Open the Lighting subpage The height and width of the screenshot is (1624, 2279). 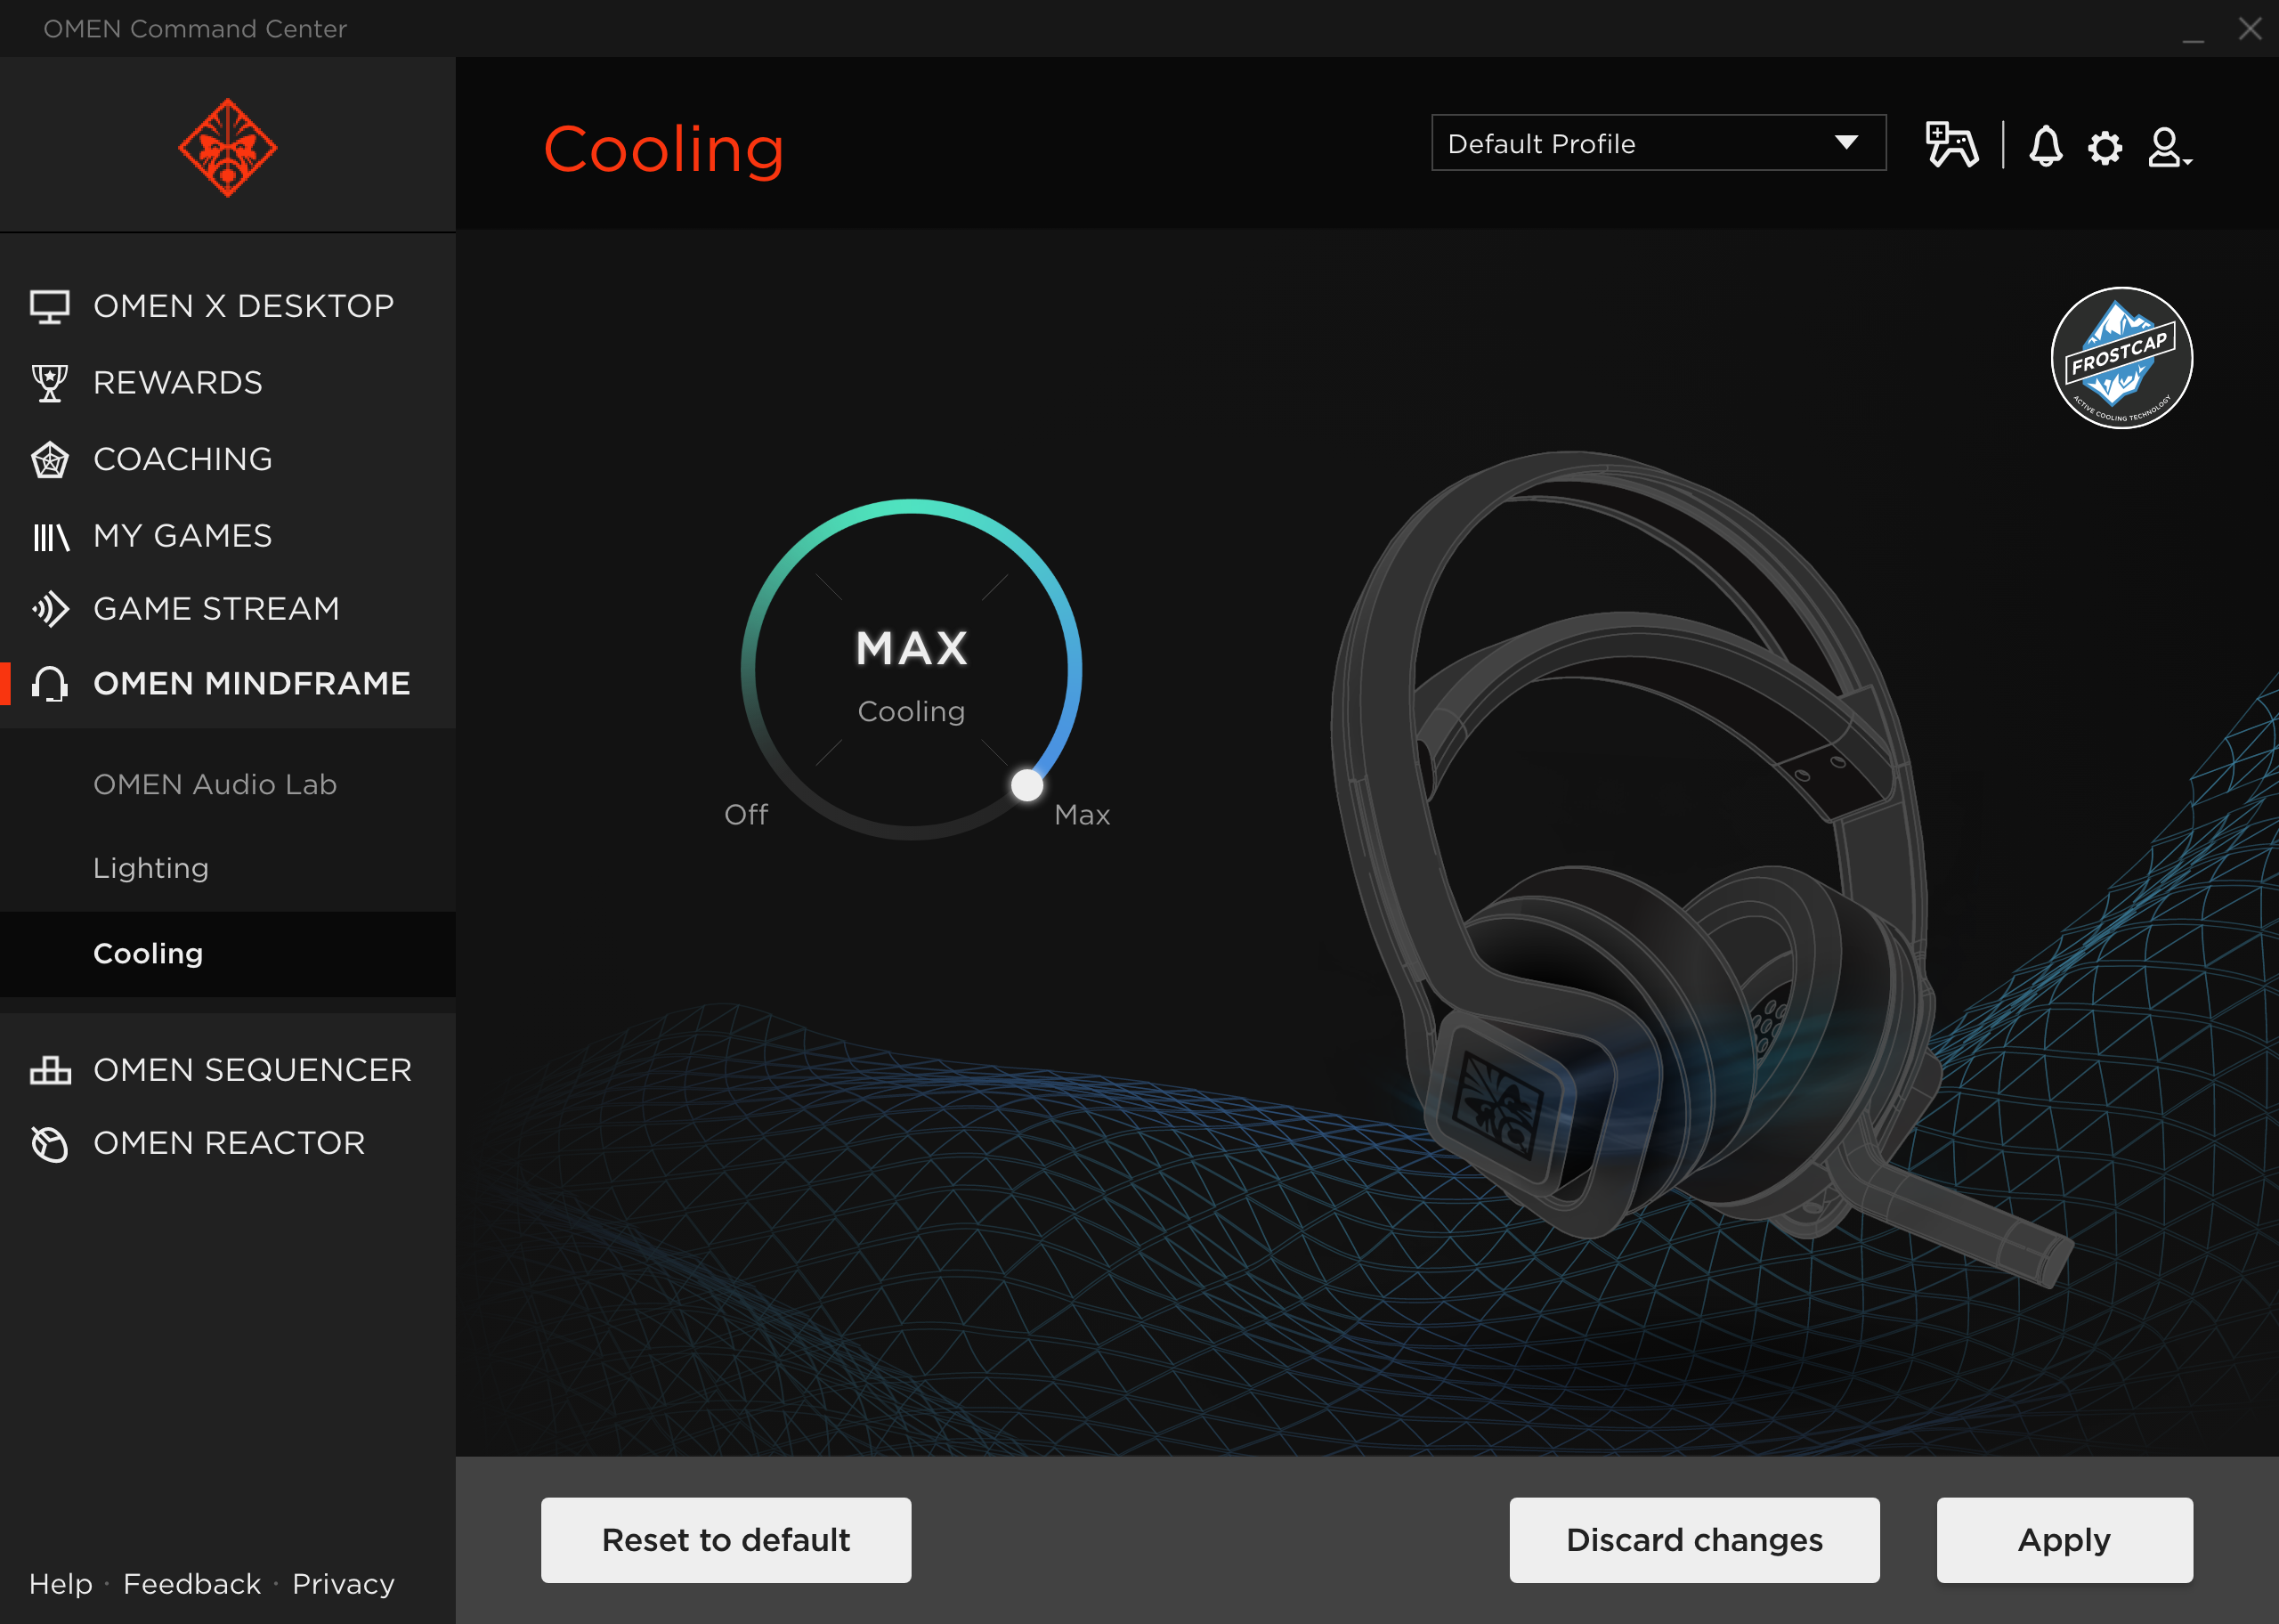point(228,868)
